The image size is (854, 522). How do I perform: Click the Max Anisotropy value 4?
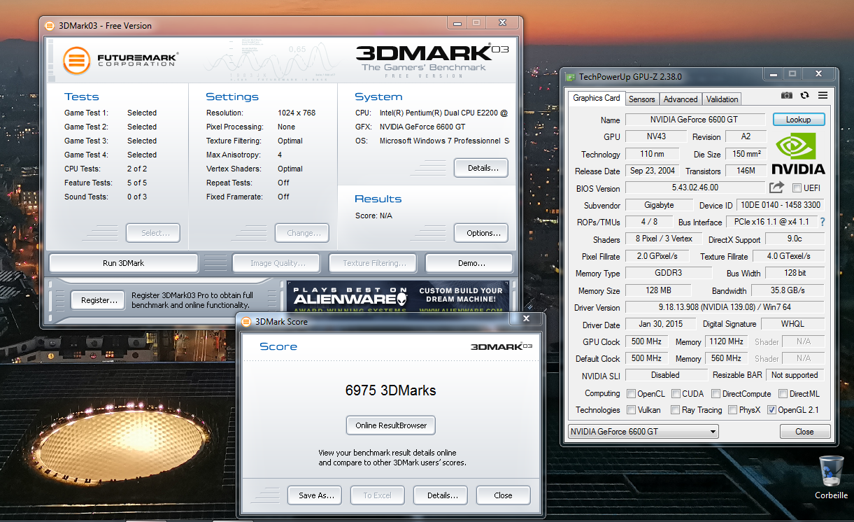pyautogui.click(x=280, y=155)
